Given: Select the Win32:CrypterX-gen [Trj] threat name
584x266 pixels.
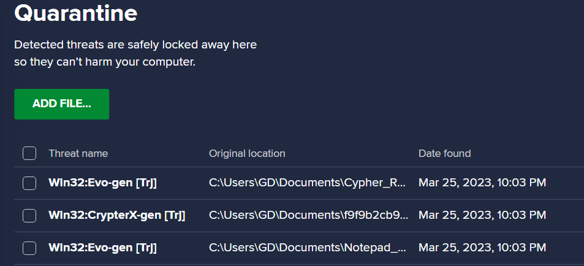Looking at the screenshot, I should (x=117, y=215).
